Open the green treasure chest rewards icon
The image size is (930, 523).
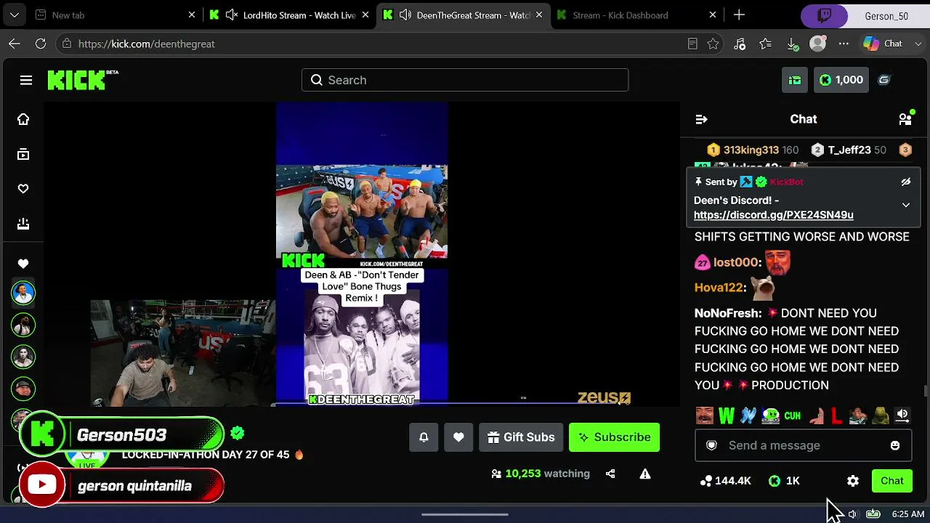795,80
